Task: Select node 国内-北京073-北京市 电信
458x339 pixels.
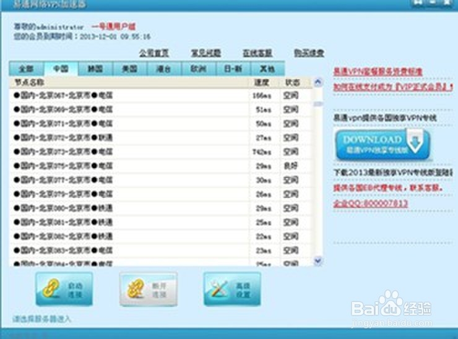Action: tap(162, 152)
